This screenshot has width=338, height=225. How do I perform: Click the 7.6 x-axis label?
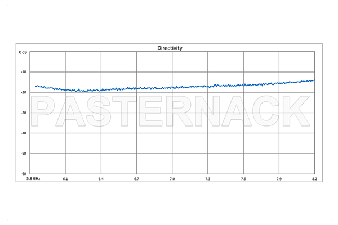click(243, 179)
